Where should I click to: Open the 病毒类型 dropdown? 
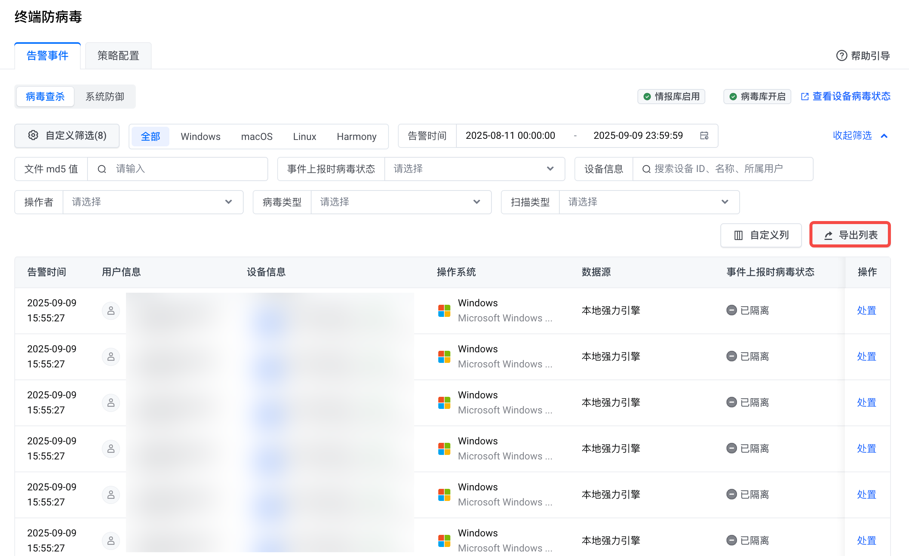401,202
